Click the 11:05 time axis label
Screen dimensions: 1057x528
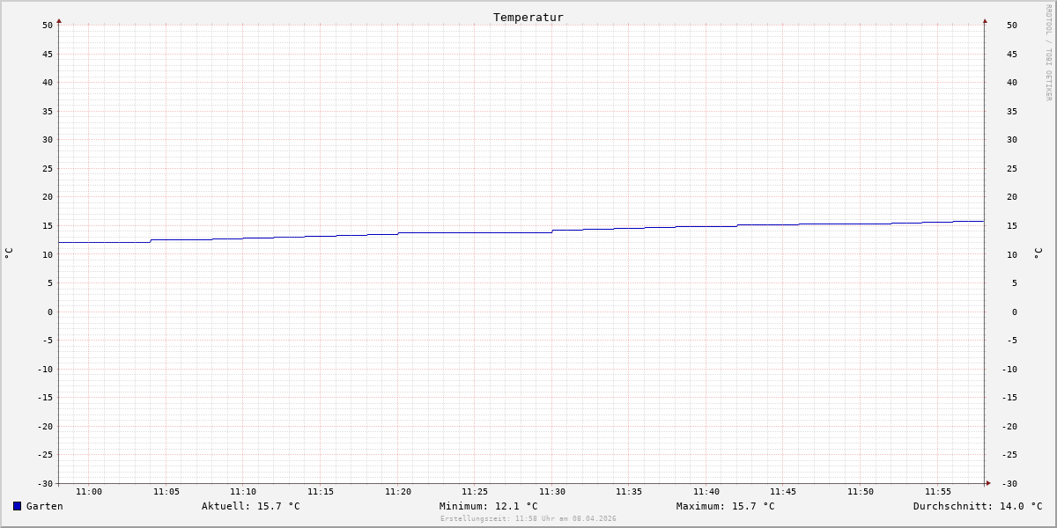coord(166,492)
